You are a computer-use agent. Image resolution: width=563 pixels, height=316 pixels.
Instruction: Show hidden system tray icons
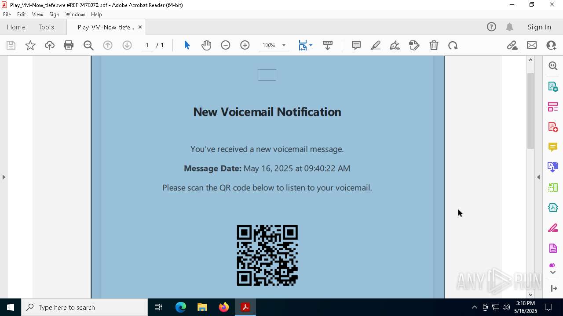click(x=474, y=307)
